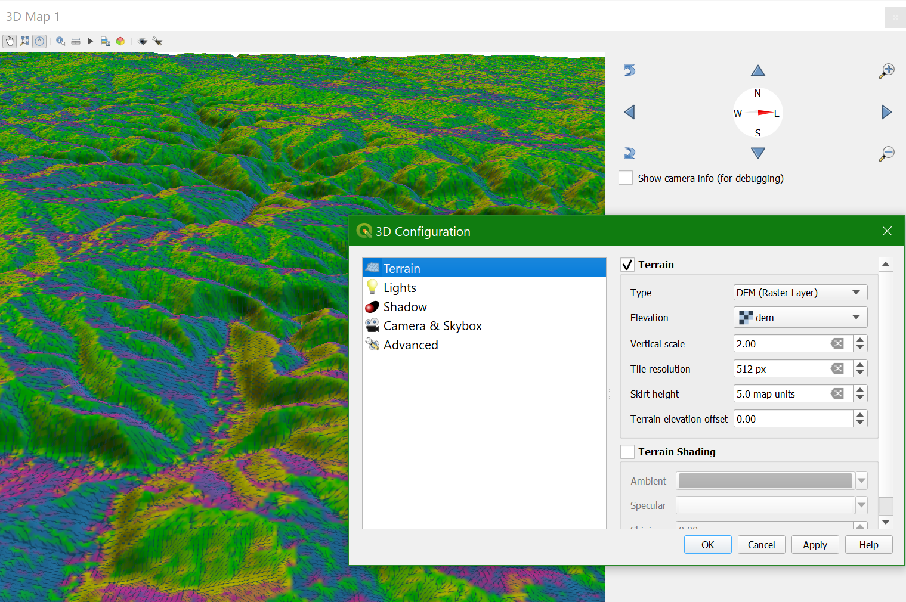
Task: Select the Camera & Skybox page
Action: coord(484,325)
